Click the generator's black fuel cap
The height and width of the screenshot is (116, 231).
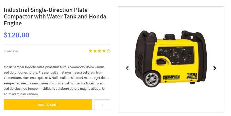(169, 36)
